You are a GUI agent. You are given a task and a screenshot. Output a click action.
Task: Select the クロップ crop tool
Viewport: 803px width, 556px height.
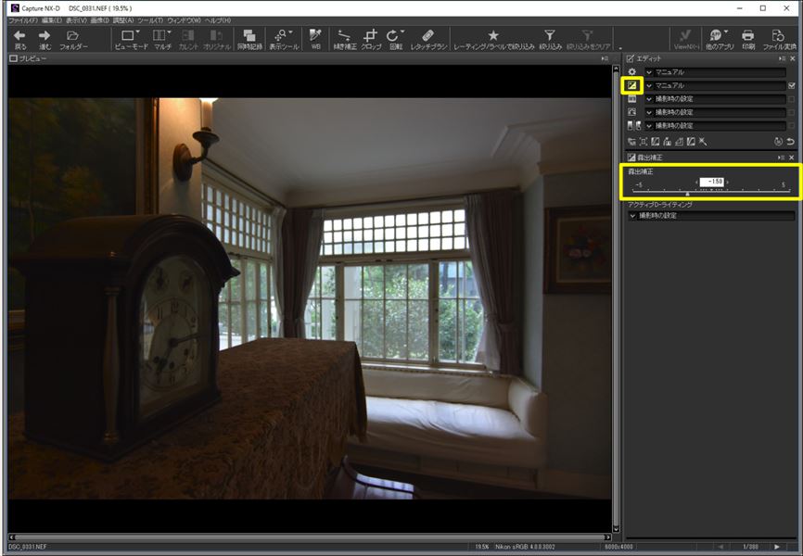point(371,39)
